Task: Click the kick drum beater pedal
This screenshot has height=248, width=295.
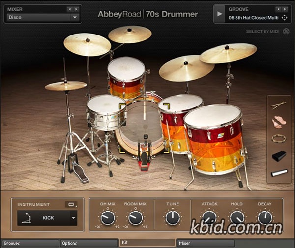Action: [x=145, y=154]
